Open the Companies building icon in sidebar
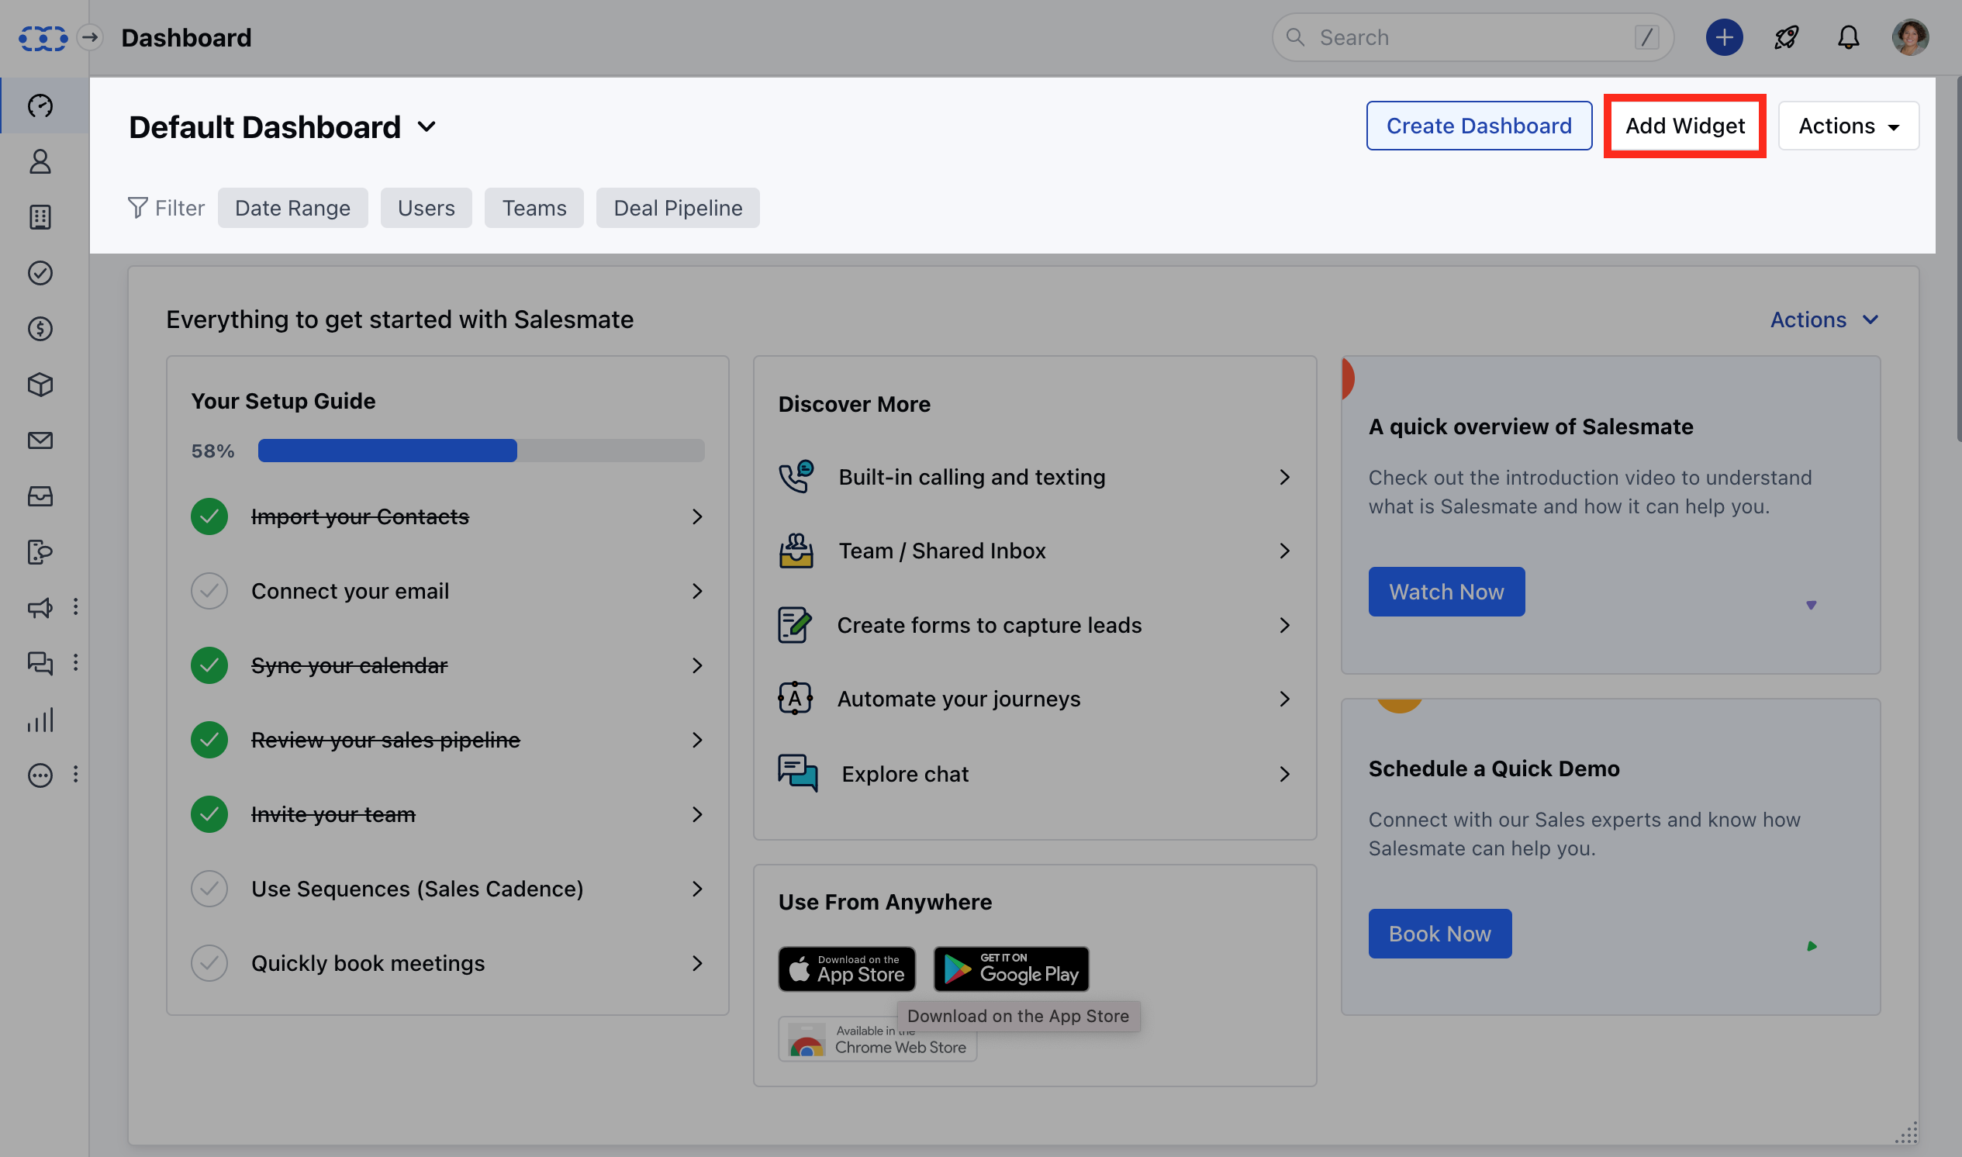The width and height of the screenshot is (1962, 1157). click(40, 216)
